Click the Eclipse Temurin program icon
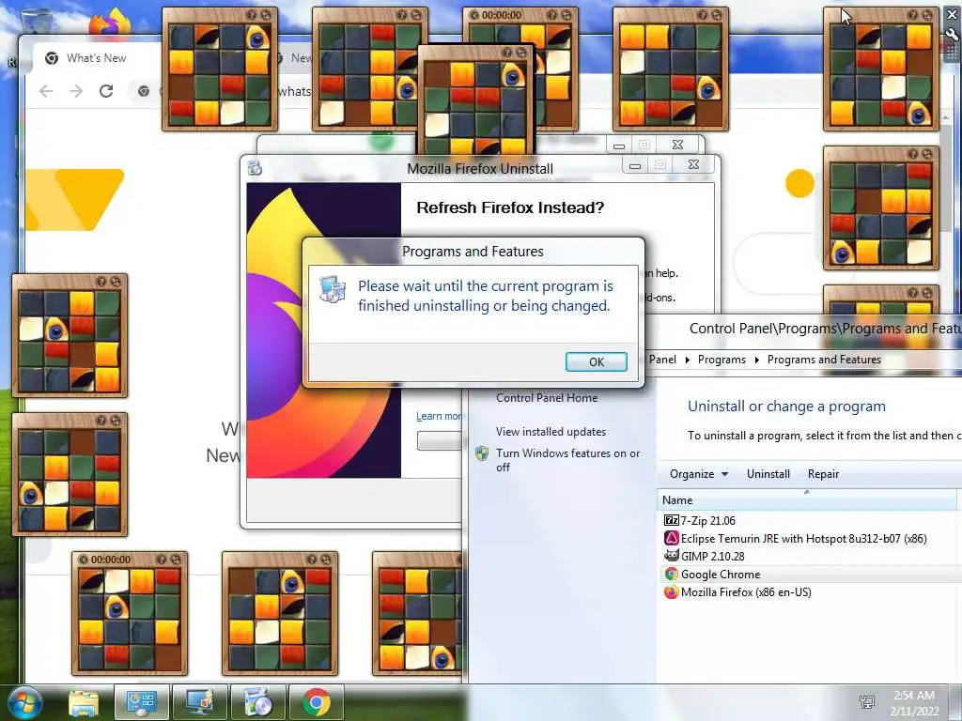962x721 pixels. pyautogui.click(x=671, y=538)
